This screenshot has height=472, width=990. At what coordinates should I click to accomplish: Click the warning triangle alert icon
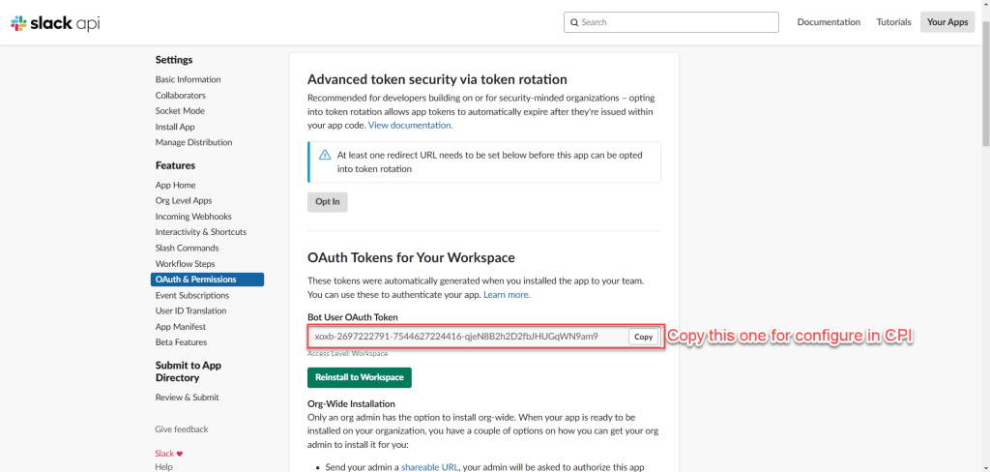pos(325,155)
